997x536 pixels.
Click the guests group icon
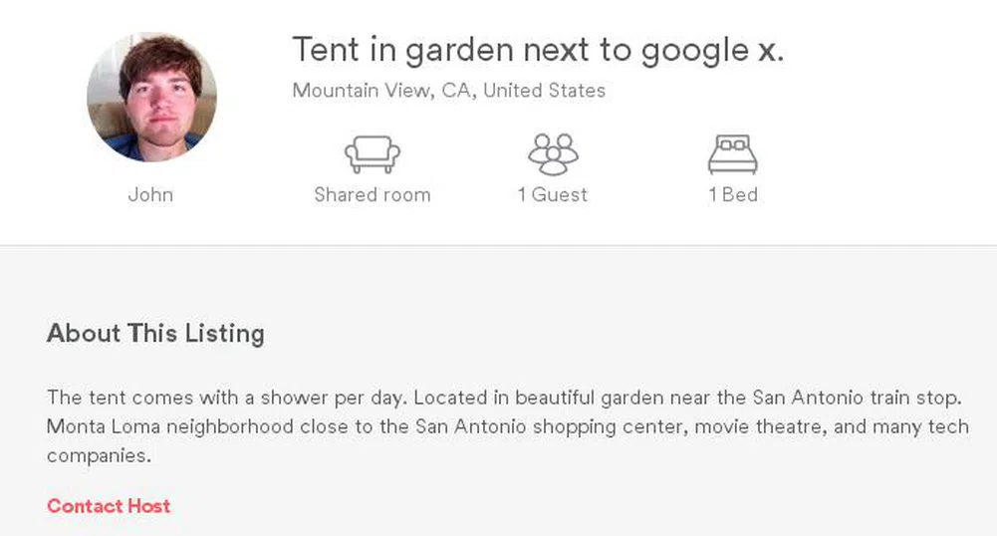553,154
